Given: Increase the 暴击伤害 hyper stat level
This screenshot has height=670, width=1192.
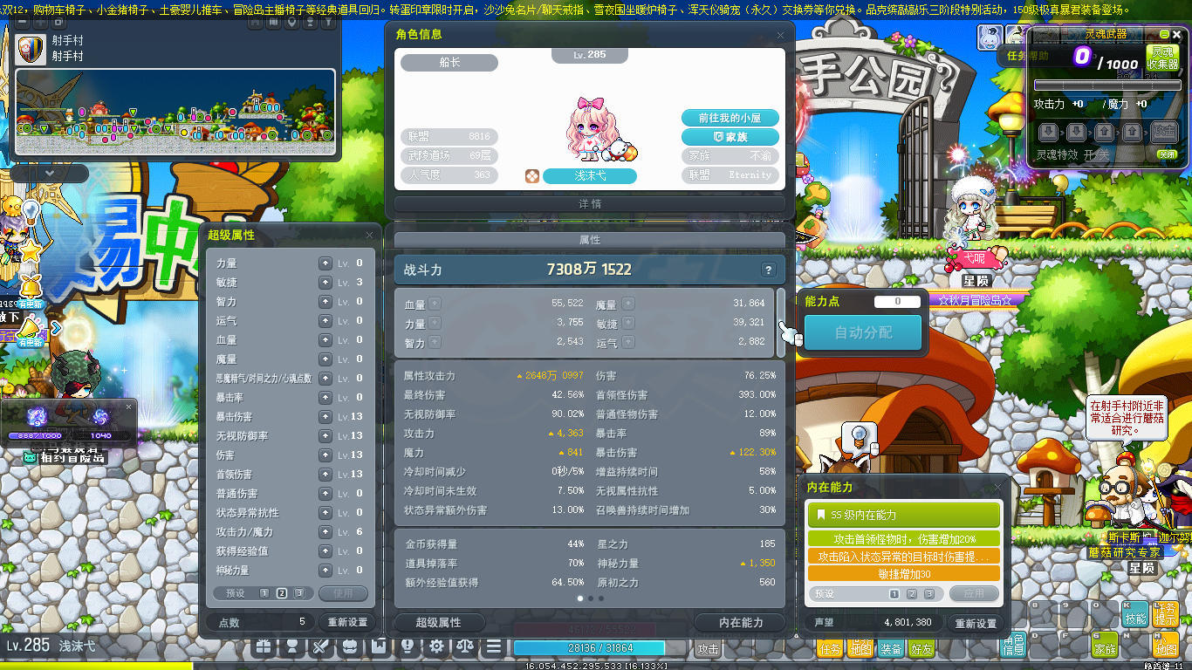Looking at the screenshot, I should click(325, 416).
